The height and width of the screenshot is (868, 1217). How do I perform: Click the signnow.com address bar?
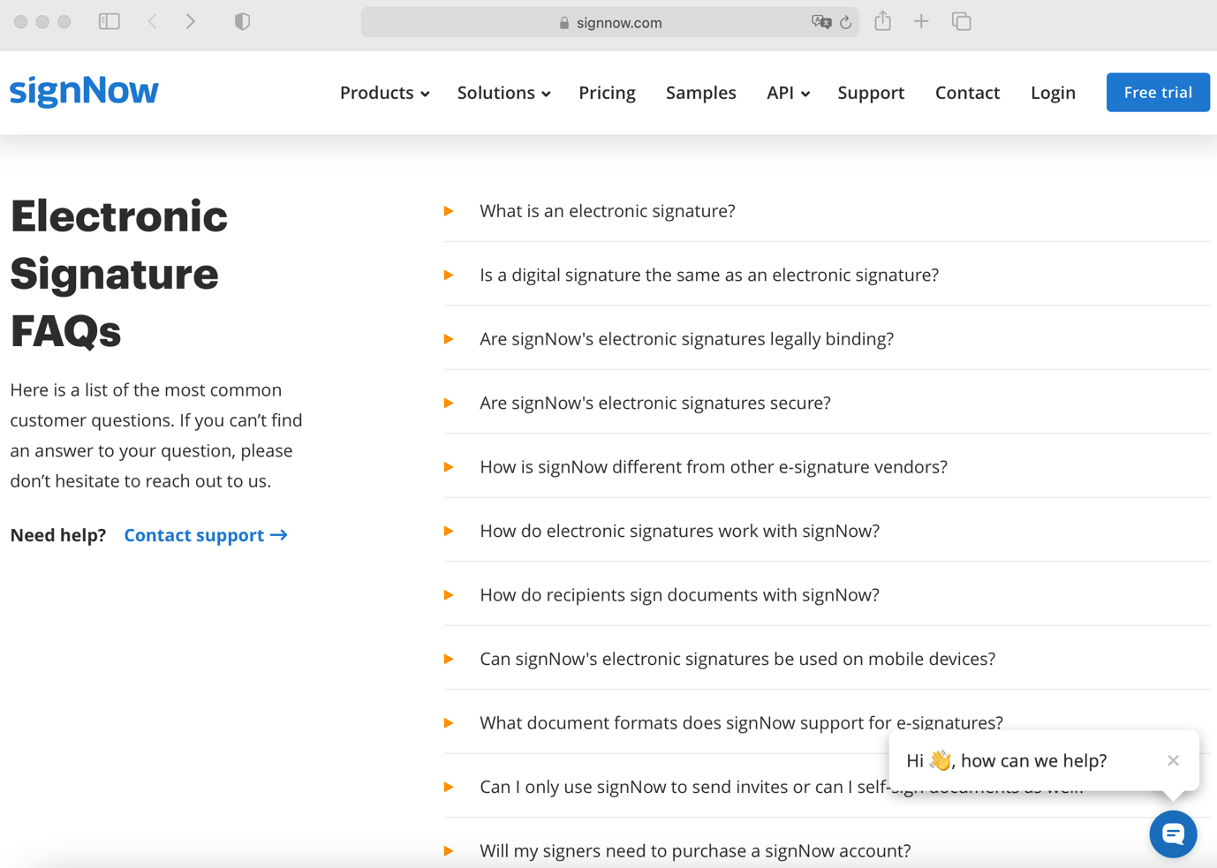pos(609,22)
